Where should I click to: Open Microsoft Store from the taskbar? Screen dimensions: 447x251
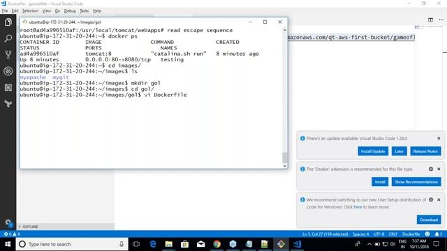click(x=184, y=244)
